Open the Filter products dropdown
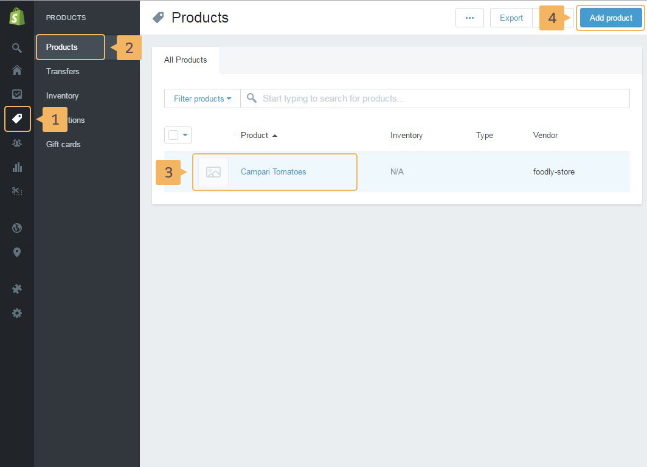Image resolution: width=647 pixels, height=467 pixels. coord(202,99)
